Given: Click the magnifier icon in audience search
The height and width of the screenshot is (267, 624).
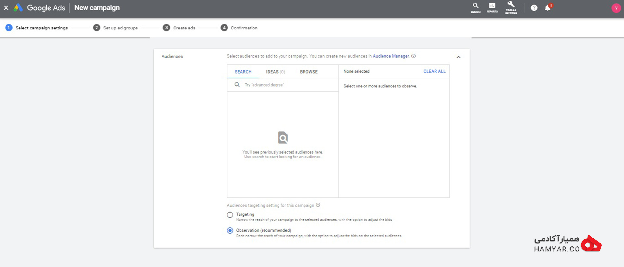Looking at the screenshot, I should 237,85.
